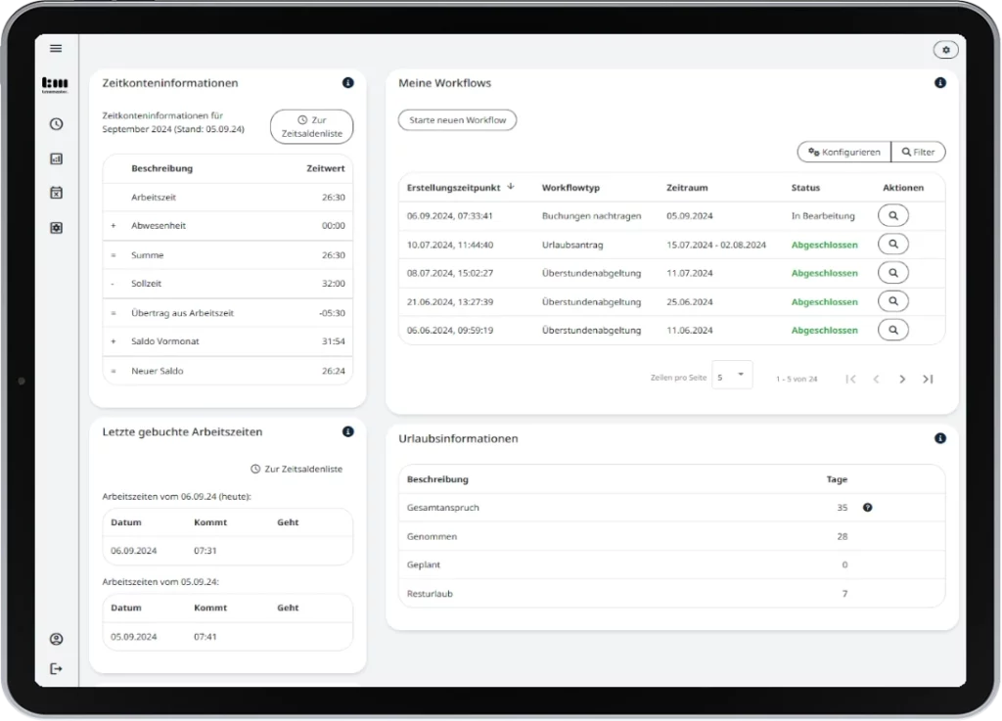Select the reports chart icon in the sidebar

tap(56, 158)
